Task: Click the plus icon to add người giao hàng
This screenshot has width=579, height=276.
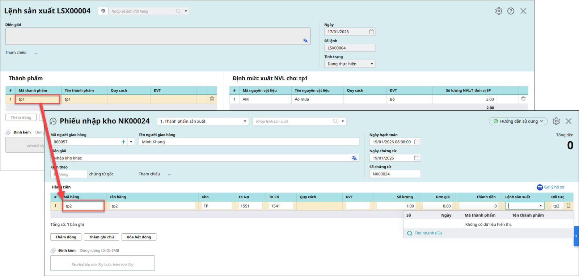Action: (123, 142)
